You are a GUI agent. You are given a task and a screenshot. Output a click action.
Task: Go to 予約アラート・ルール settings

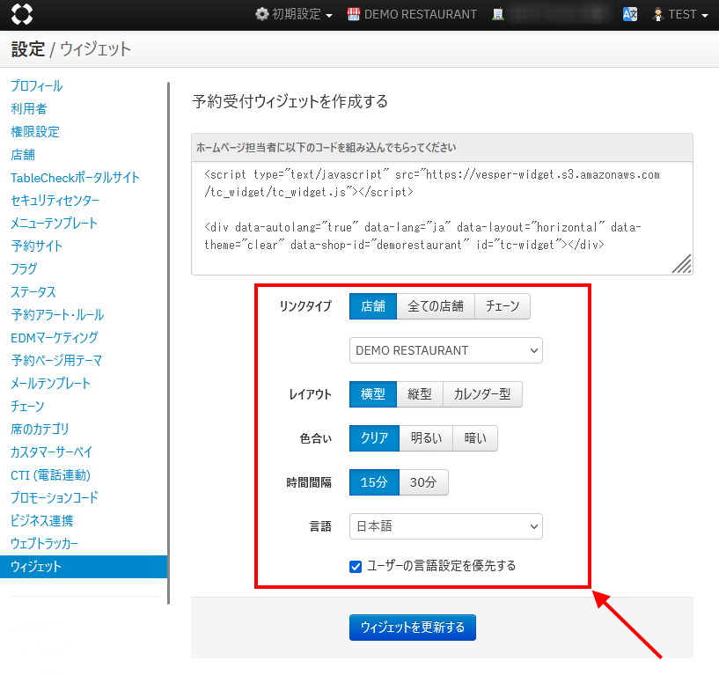pyautogui.click(x=57, y=315)
